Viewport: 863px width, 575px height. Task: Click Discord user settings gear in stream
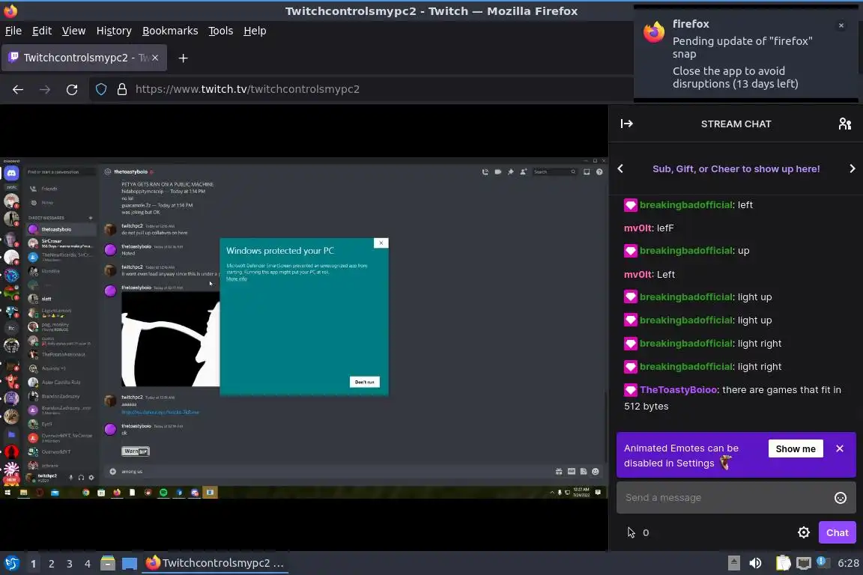(x=91, y=477)
